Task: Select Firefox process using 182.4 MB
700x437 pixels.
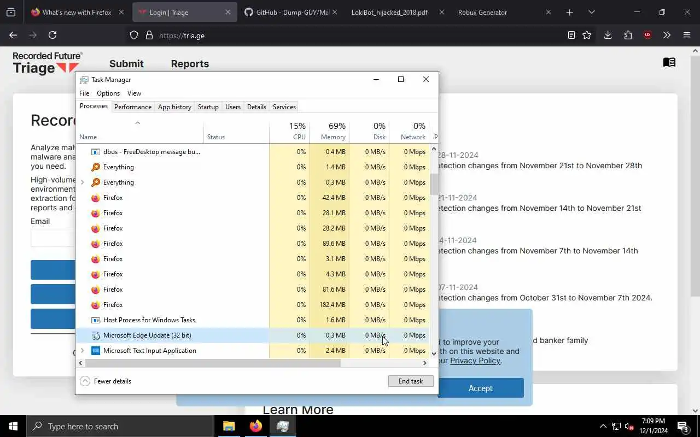Action: (253, 305)
